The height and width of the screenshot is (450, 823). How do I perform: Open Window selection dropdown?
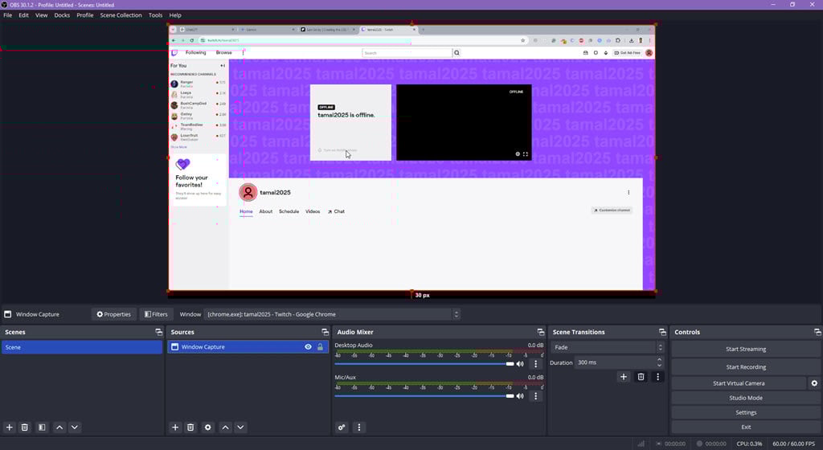click(332, 314)
